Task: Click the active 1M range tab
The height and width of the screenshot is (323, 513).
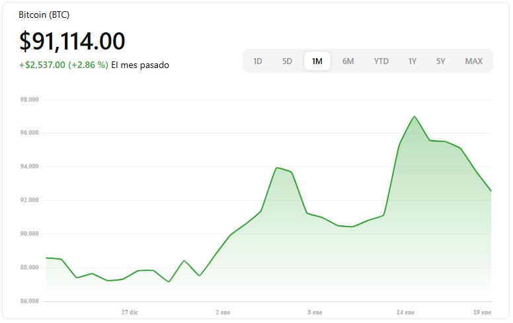Action: (317, 61)
